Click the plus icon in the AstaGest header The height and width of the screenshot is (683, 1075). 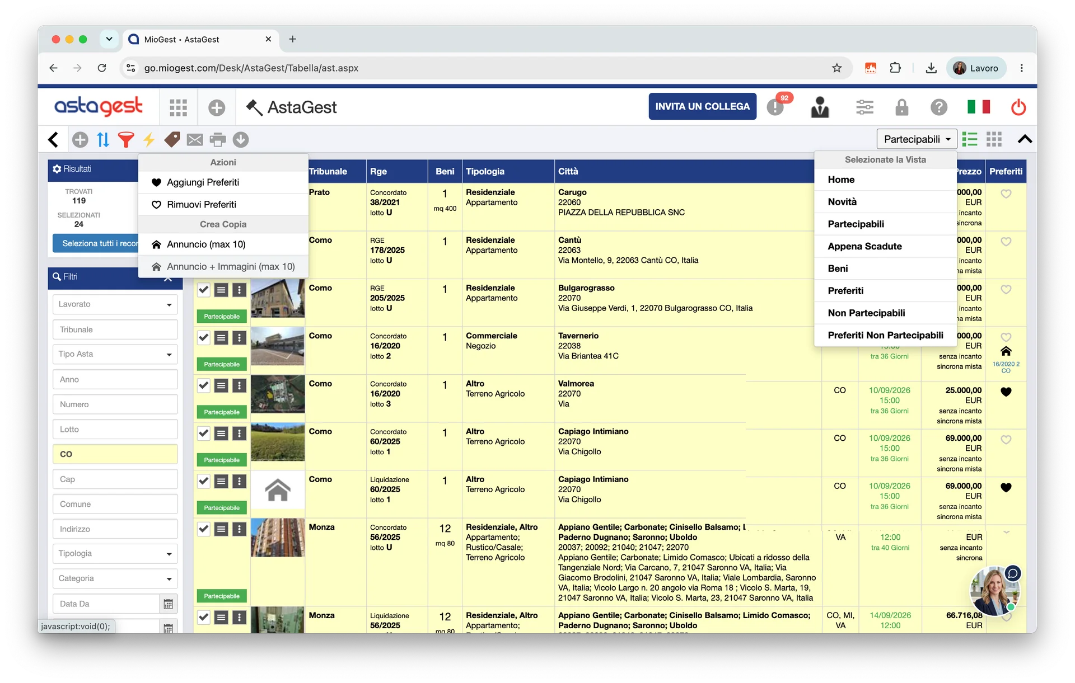click(217, 107)
